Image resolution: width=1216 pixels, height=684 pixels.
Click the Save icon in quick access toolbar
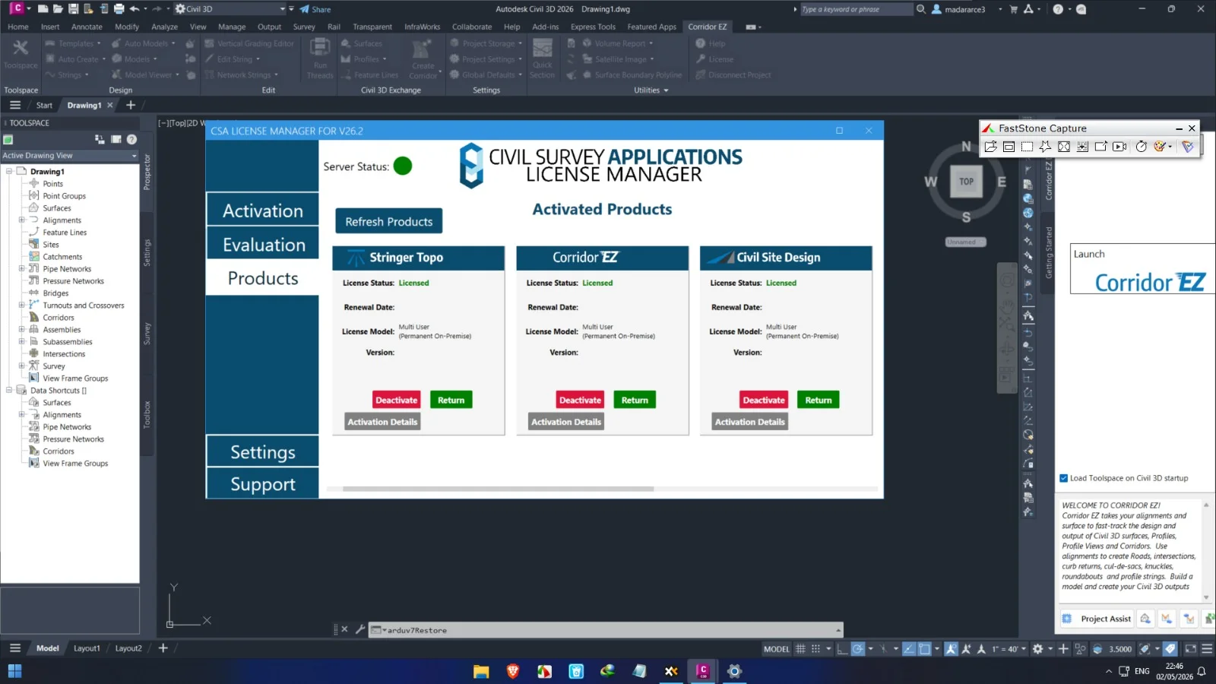(x=73, y=9)
